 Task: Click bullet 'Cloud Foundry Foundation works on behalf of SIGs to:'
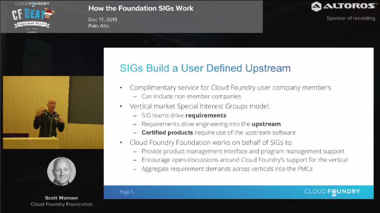(x=211, y=142)
